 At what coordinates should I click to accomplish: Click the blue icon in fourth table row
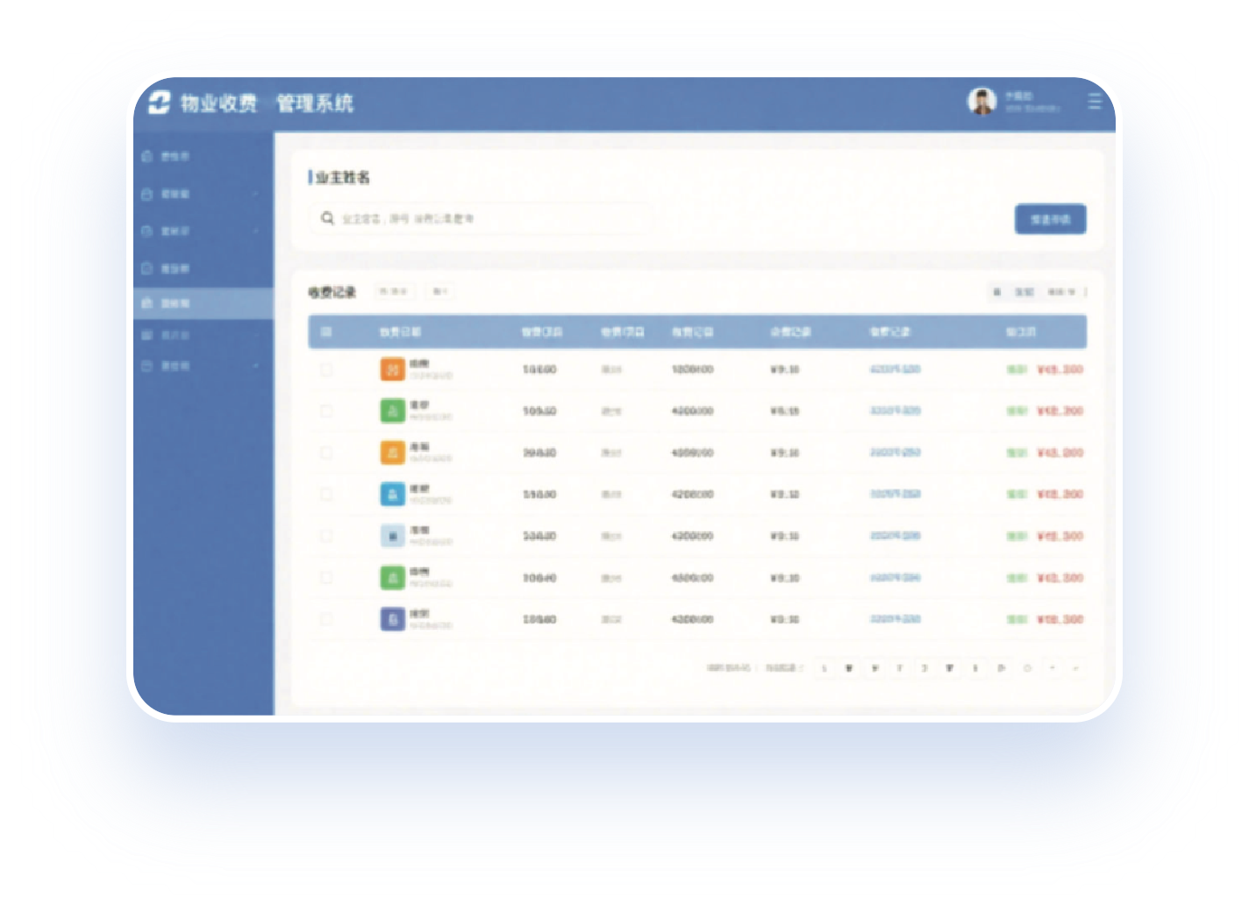[x=392, y=495]
